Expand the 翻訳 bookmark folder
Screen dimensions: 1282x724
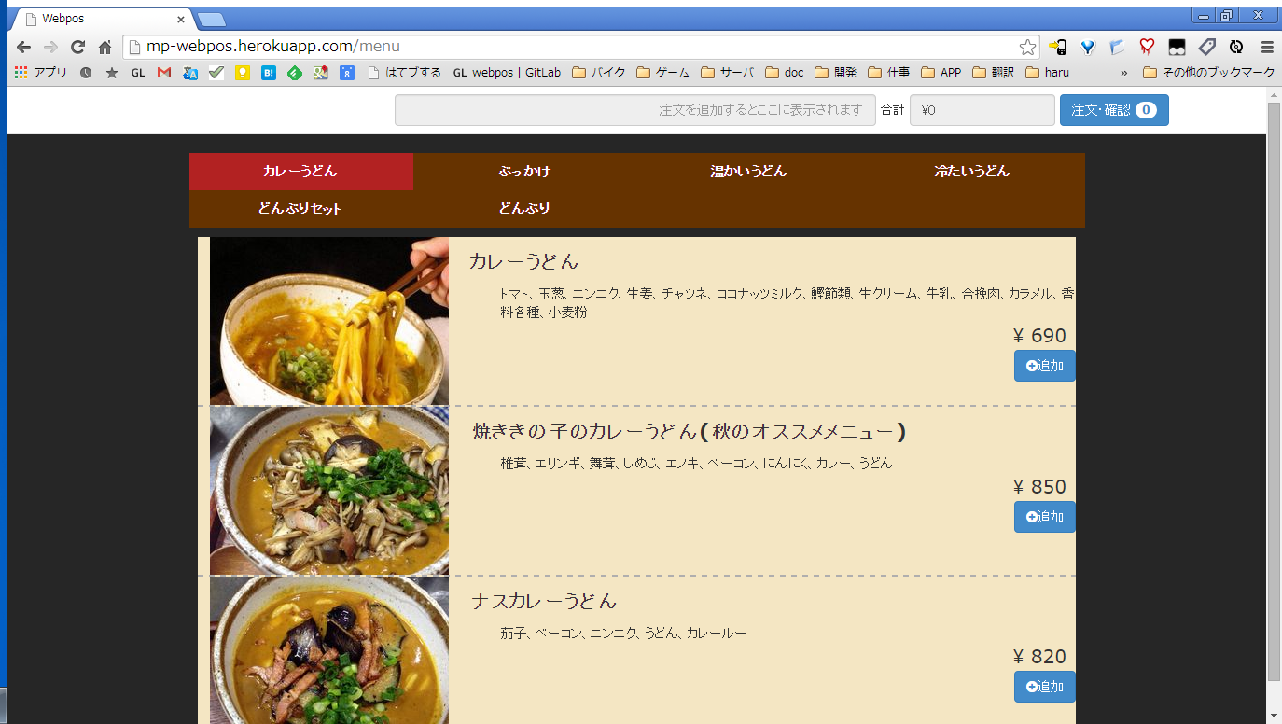[x=993, y=72]
